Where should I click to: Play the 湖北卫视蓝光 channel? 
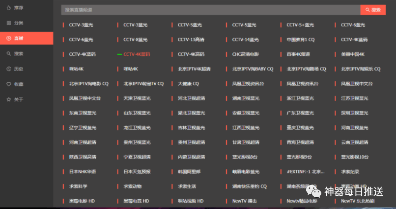click(191, 113)
